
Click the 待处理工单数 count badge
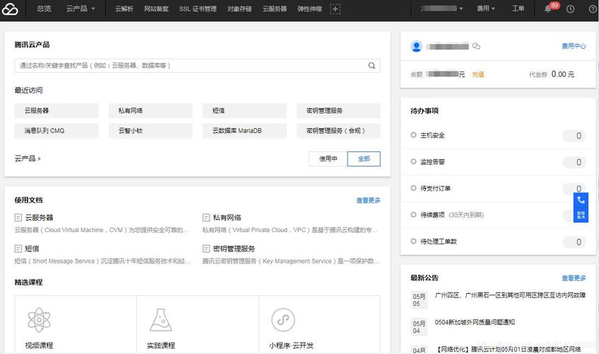click(574, 242)
